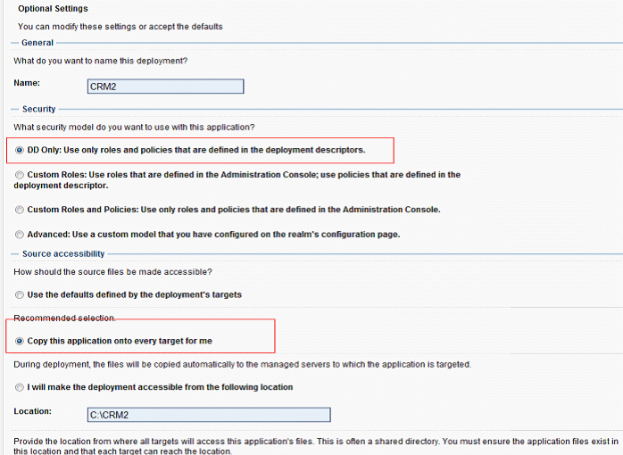Focus the Location field showing C:\CRM2

point(209,415)
